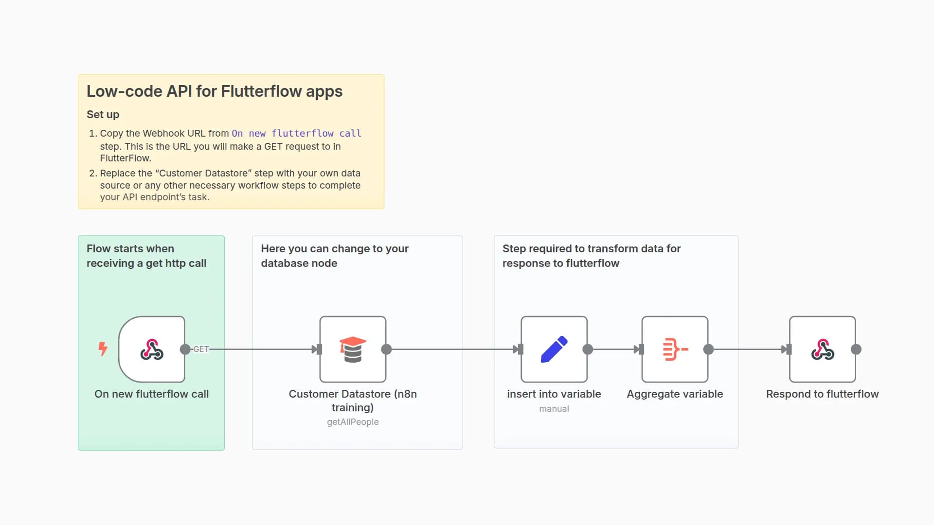Click the pencil icon on "insert into variable" node
The width and height of the screenshot is (934, 525).
pos(554,349)
